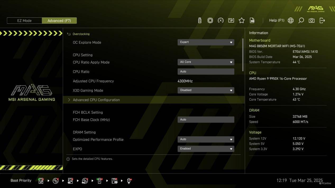Click the exit BIOS icon

click(322, 20)
